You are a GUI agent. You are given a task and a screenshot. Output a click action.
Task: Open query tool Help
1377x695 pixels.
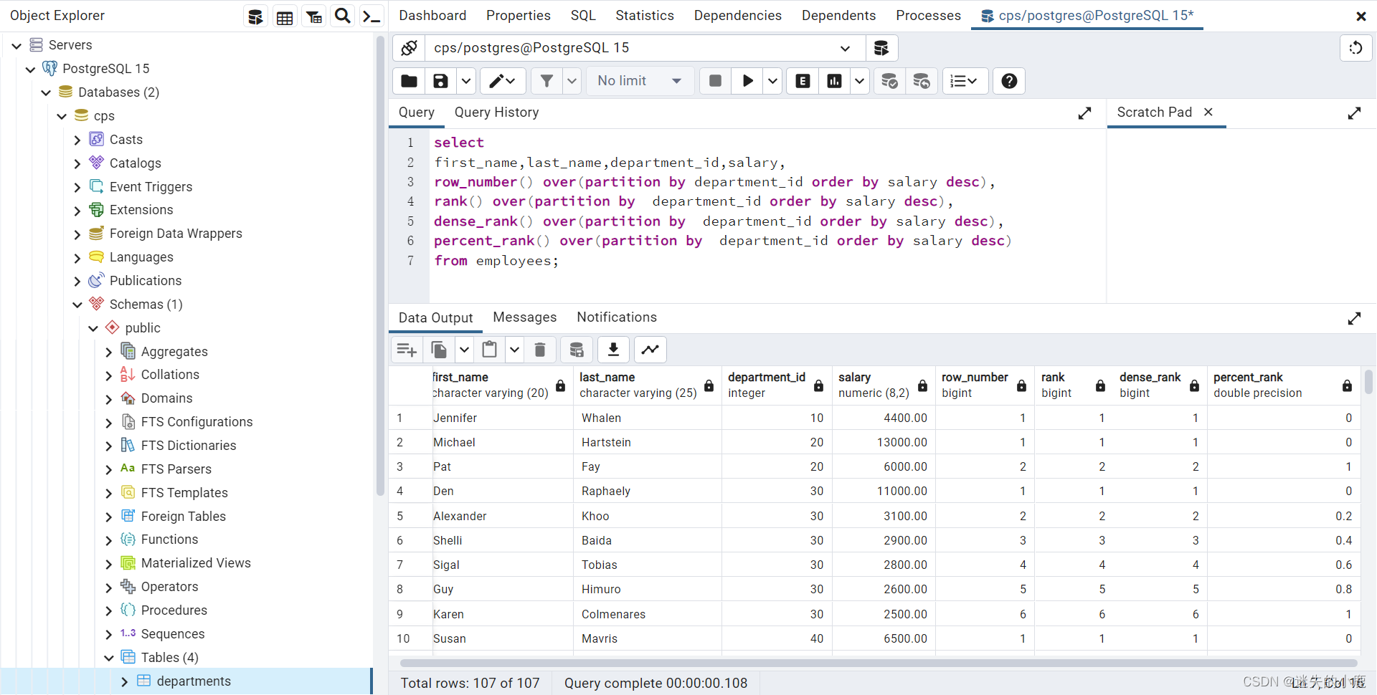coord(1009,81)
